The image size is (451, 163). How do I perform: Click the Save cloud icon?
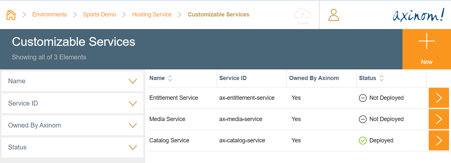(302, 16)
